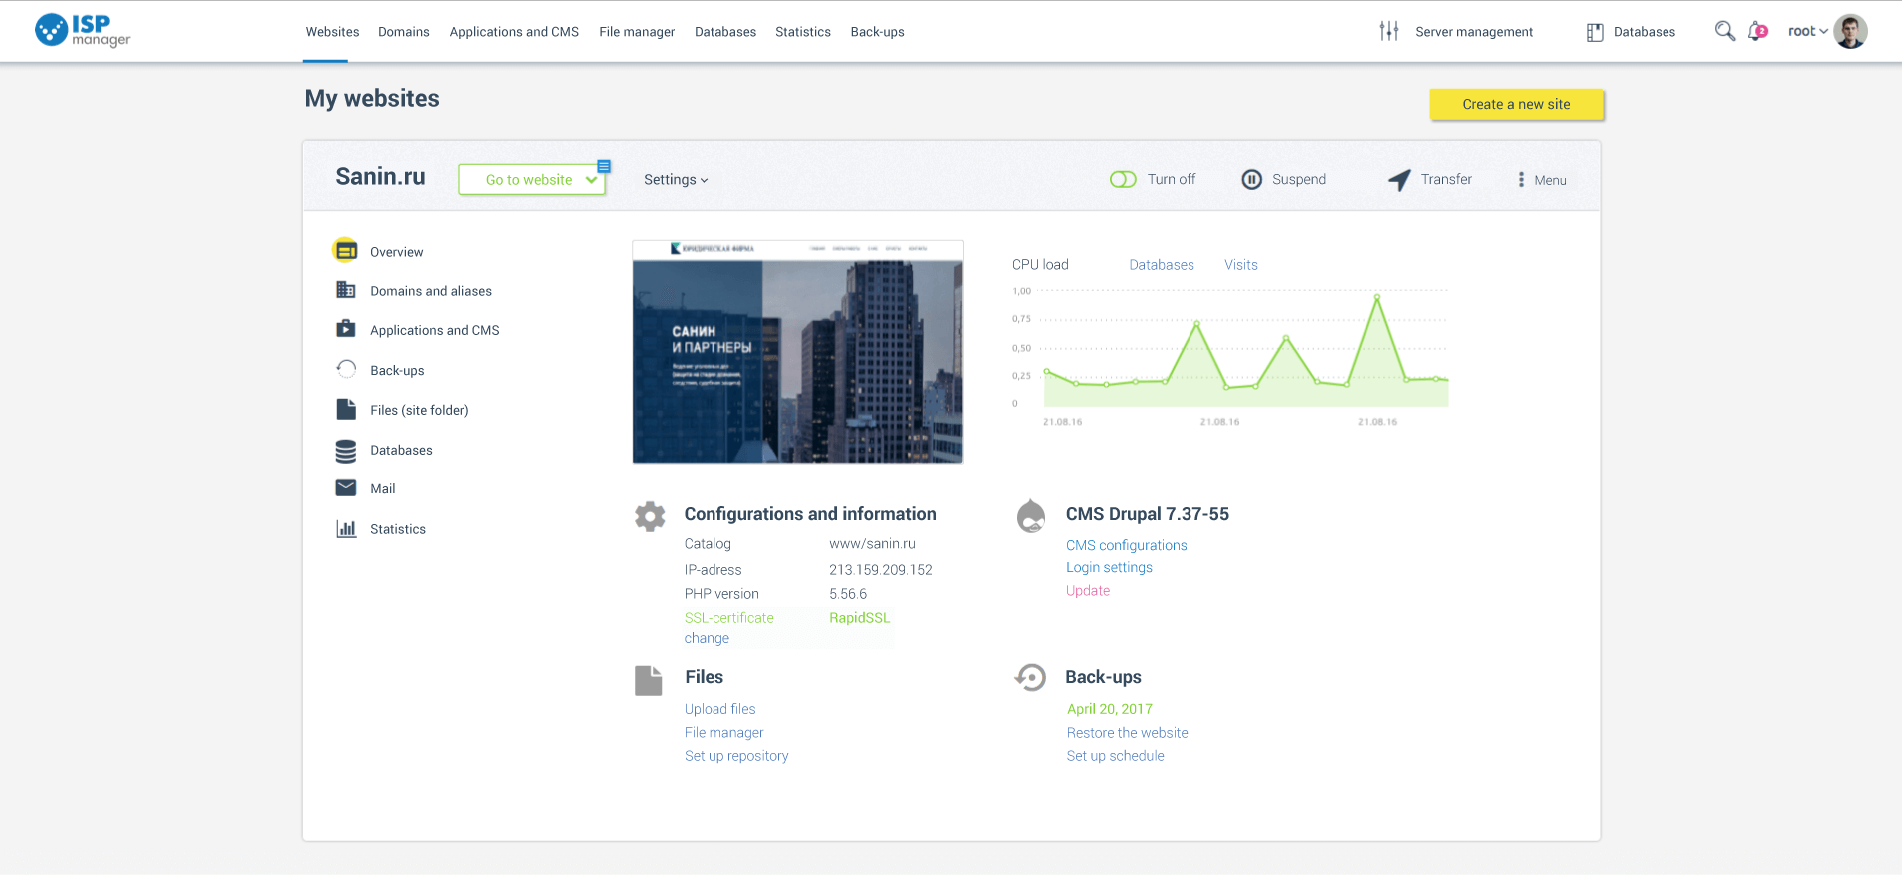Screen dimensions: 1904x875
Task: Click Create a new site button
Action: (x=1516, y=104)
